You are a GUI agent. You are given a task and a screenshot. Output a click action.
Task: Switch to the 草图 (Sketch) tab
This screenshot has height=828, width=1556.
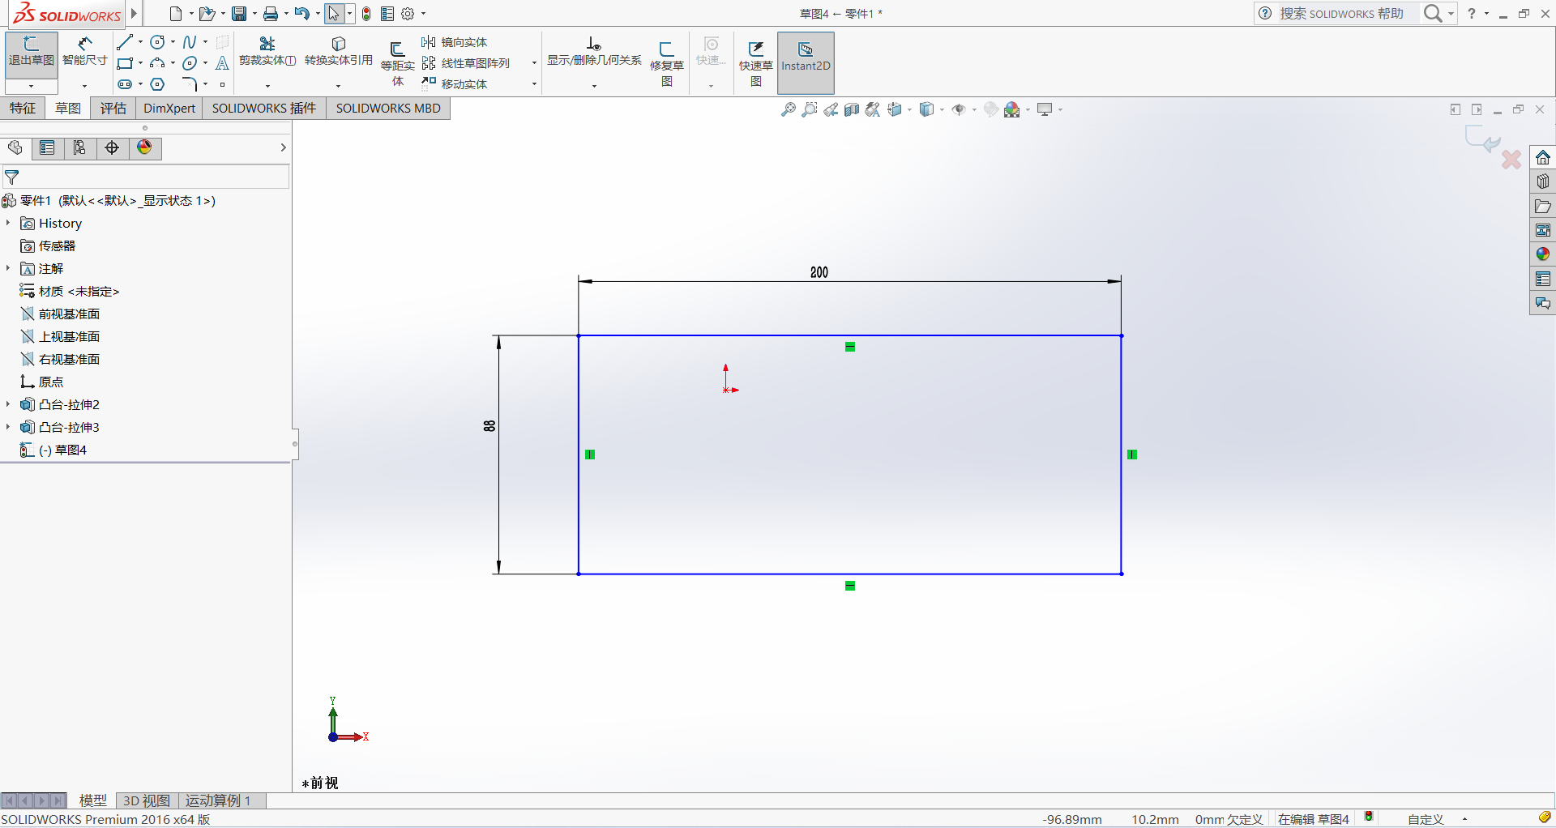coord(68,108)
